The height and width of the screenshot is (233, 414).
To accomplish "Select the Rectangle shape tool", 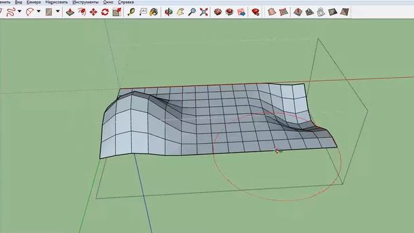I will pos(49,12).
